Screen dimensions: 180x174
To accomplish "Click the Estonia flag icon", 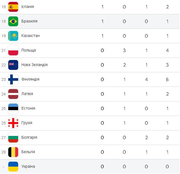I will coord(13,109).
